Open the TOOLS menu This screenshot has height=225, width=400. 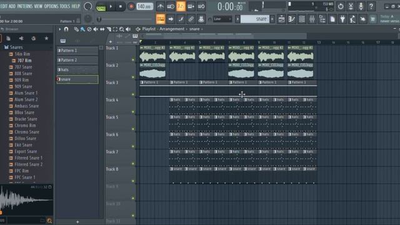[65, 6]
